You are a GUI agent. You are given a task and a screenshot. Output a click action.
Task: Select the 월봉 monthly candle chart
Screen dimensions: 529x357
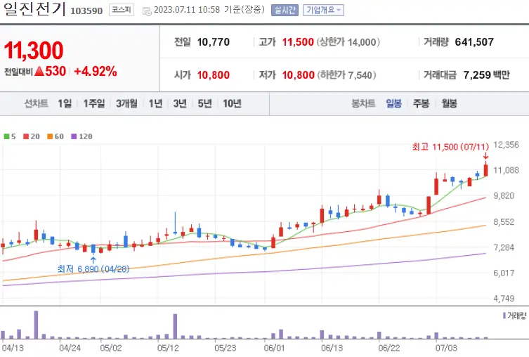point(450,103)
